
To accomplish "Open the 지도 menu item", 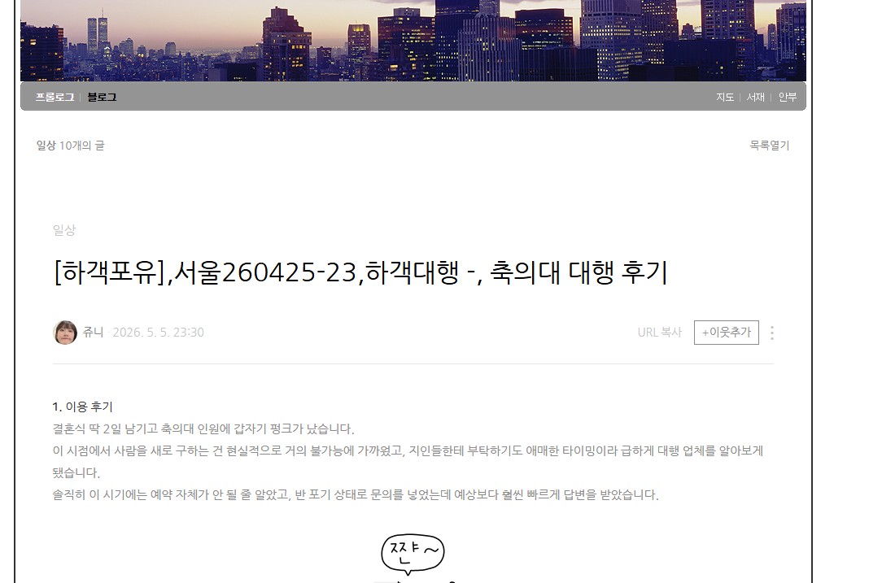I will 725,98.
